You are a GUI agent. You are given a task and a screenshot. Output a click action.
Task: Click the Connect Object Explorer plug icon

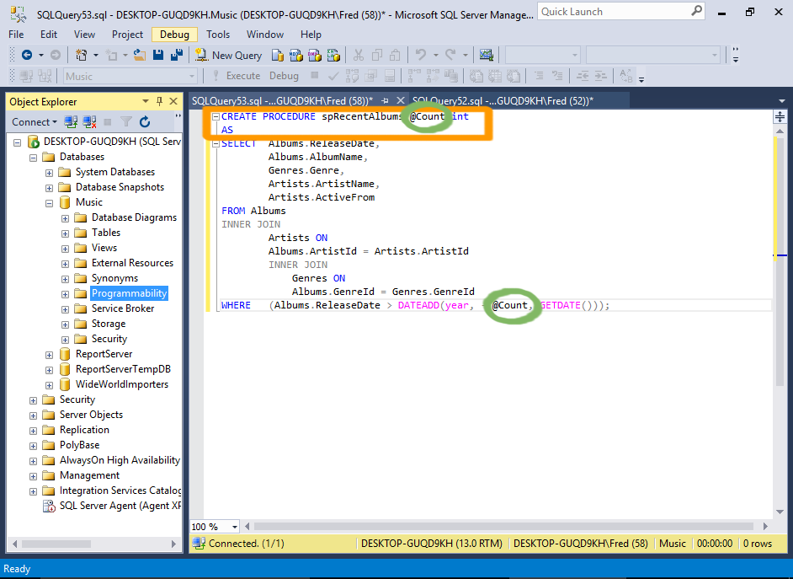(71, 122)
